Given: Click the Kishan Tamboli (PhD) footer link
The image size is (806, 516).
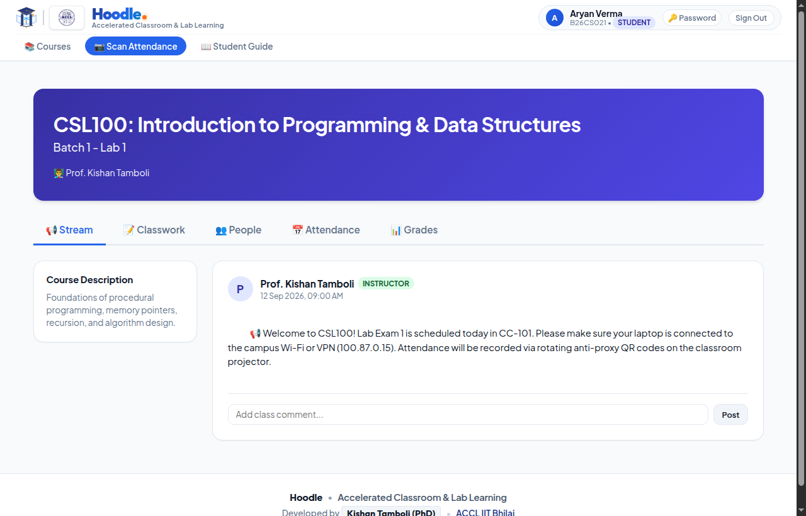Looking at the screenshot, I should [x=391, y=512].
